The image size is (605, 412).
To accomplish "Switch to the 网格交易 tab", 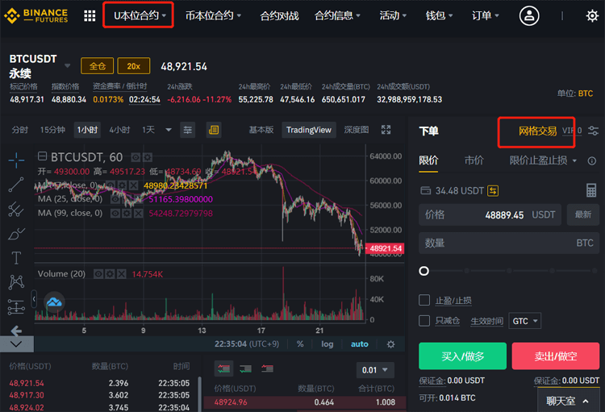I will coord(537,131).
